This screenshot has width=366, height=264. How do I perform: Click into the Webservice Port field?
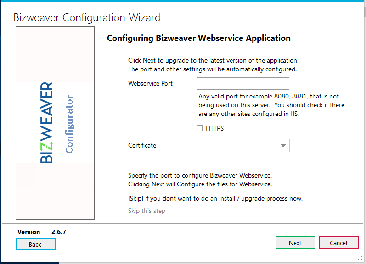pos(243,84)
